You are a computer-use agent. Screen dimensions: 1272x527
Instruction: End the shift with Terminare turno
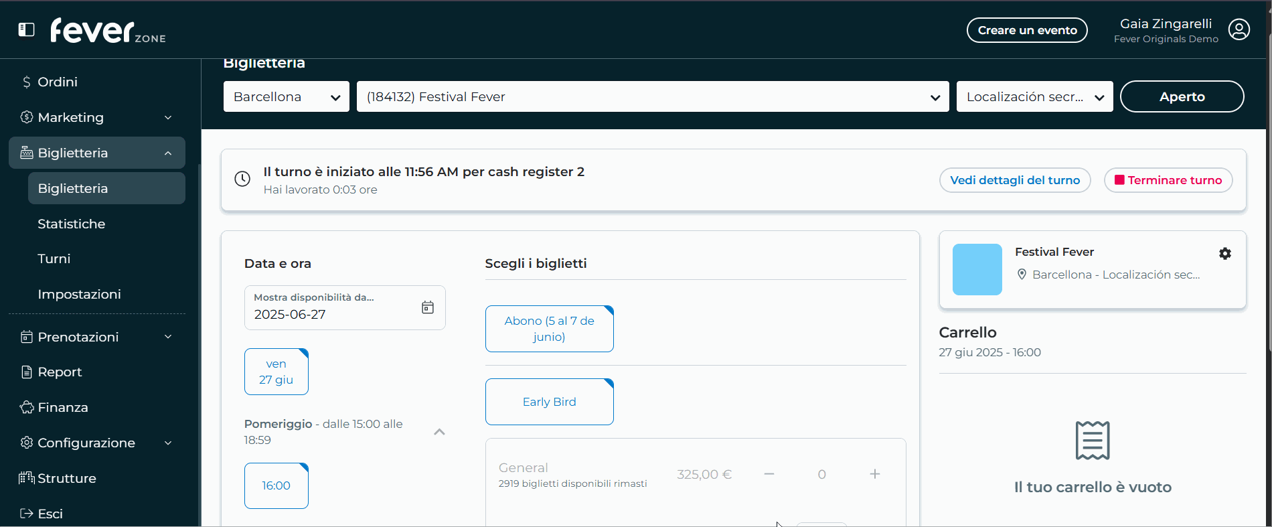coord(1168,180)
